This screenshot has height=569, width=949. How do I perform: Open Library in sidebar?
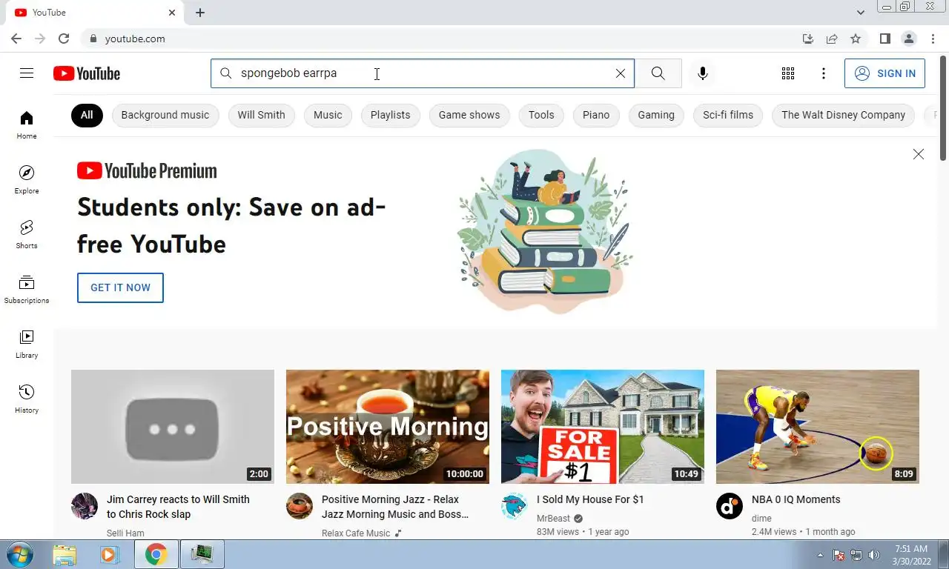tap(27, 344)
